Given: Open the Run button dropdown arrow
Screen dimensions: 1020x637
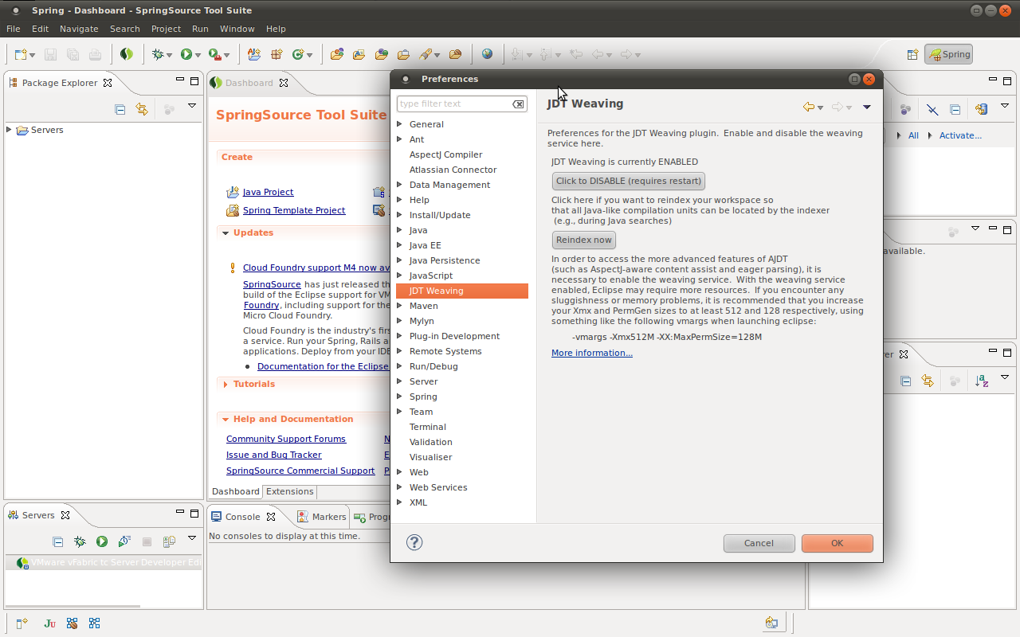Looking at the screenshot, I should tap(198, 55).
